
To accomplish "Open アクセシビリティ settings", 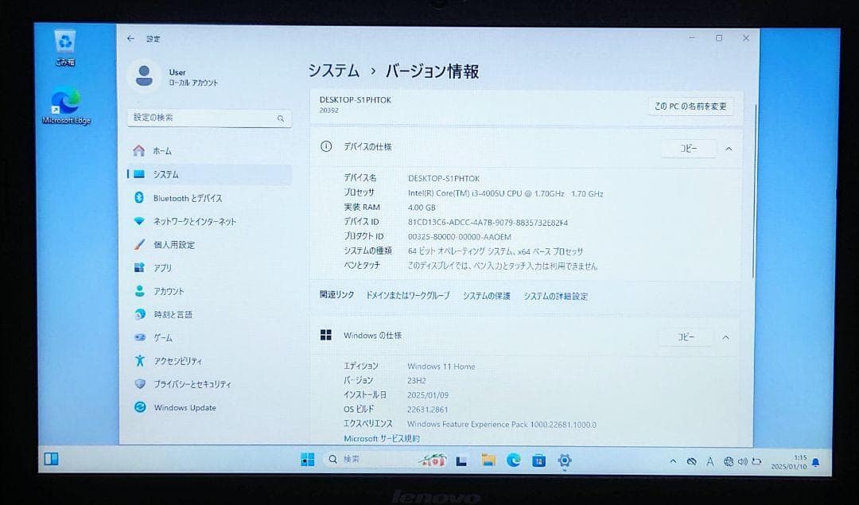I will click(x=181, y=360).
